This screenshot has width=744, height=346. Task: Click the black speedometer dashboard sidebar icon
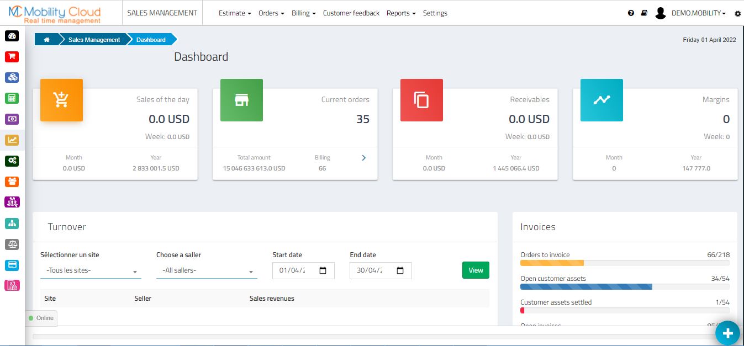[12, 36]
